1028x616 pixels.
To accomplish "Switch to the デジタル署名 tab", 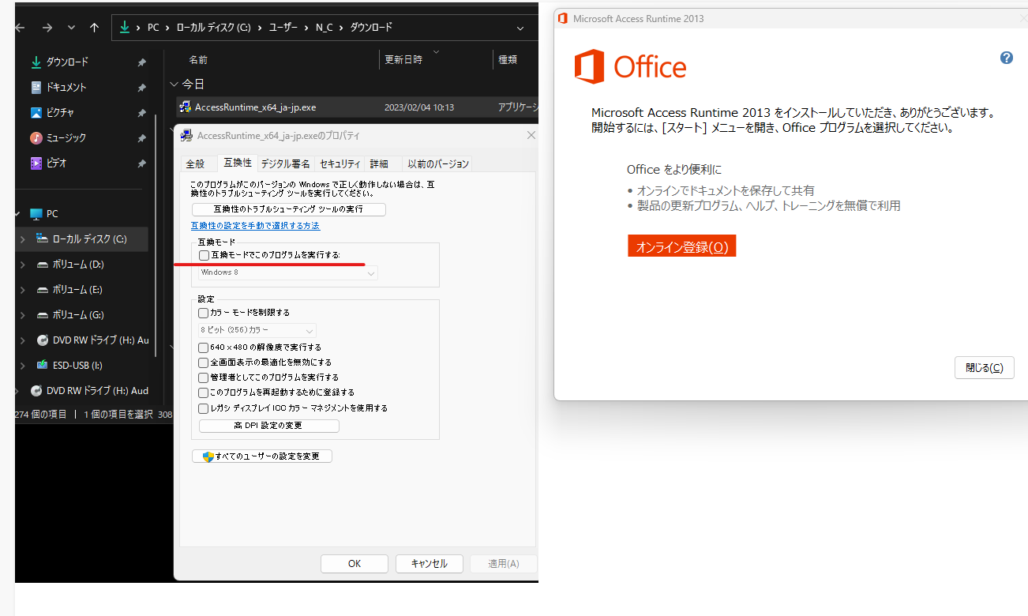I will click(286, 164).
